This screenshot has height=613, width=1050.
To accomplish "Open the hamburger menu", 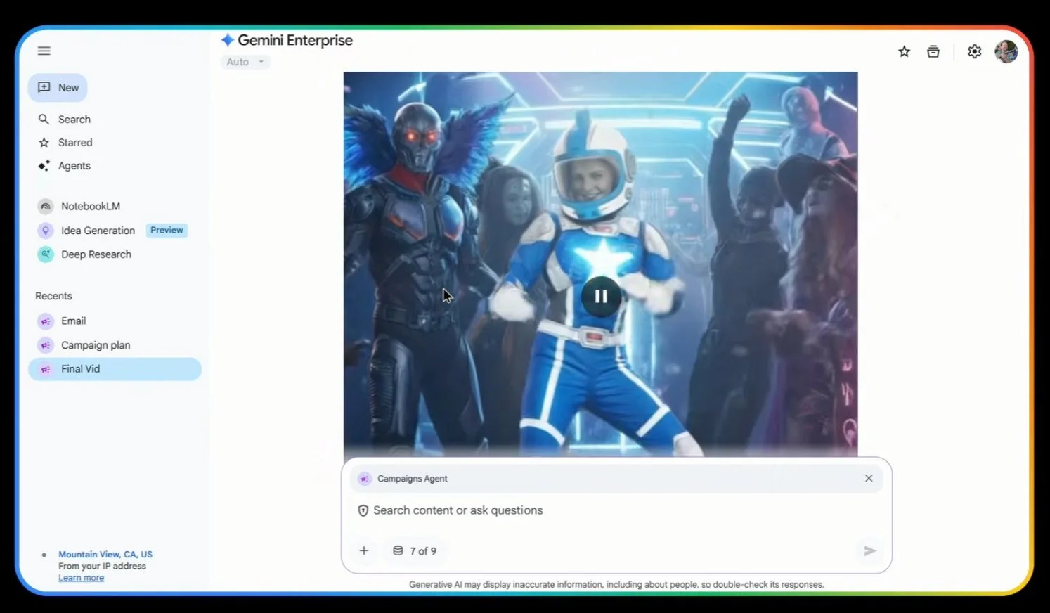I will [x=44, y=51].
